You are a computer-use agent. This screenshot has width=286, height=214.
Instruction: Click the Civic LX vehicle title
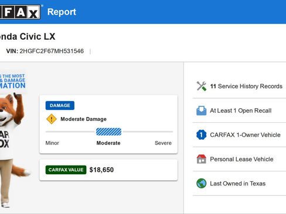pyautogui.click(x=28, y=37)
